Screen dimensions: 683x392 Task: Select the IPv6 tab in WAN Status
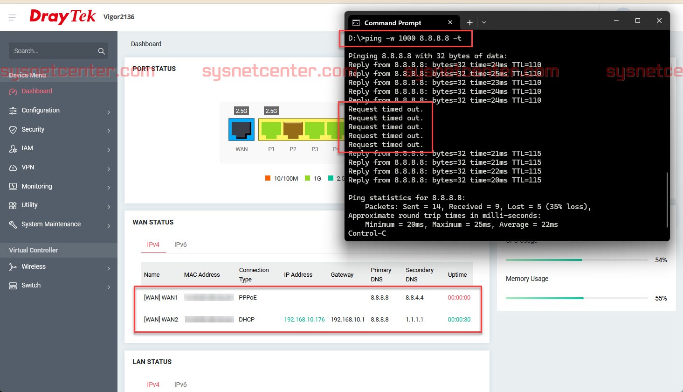[x=180, y=245]
